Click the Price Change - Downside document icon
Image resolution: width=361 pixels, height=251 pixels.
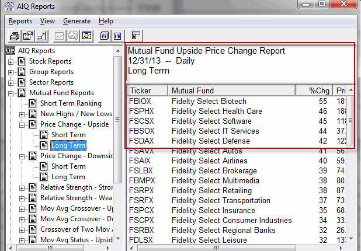coord(33,156)
